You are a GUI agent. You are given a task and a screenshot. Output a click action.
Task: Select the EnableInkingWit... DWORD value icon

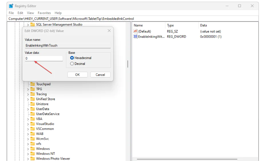coord(135,37)
